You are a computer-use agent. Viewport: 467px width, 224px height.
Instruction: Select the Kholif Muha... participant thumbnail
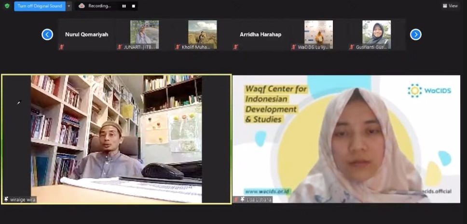point(203,35)
